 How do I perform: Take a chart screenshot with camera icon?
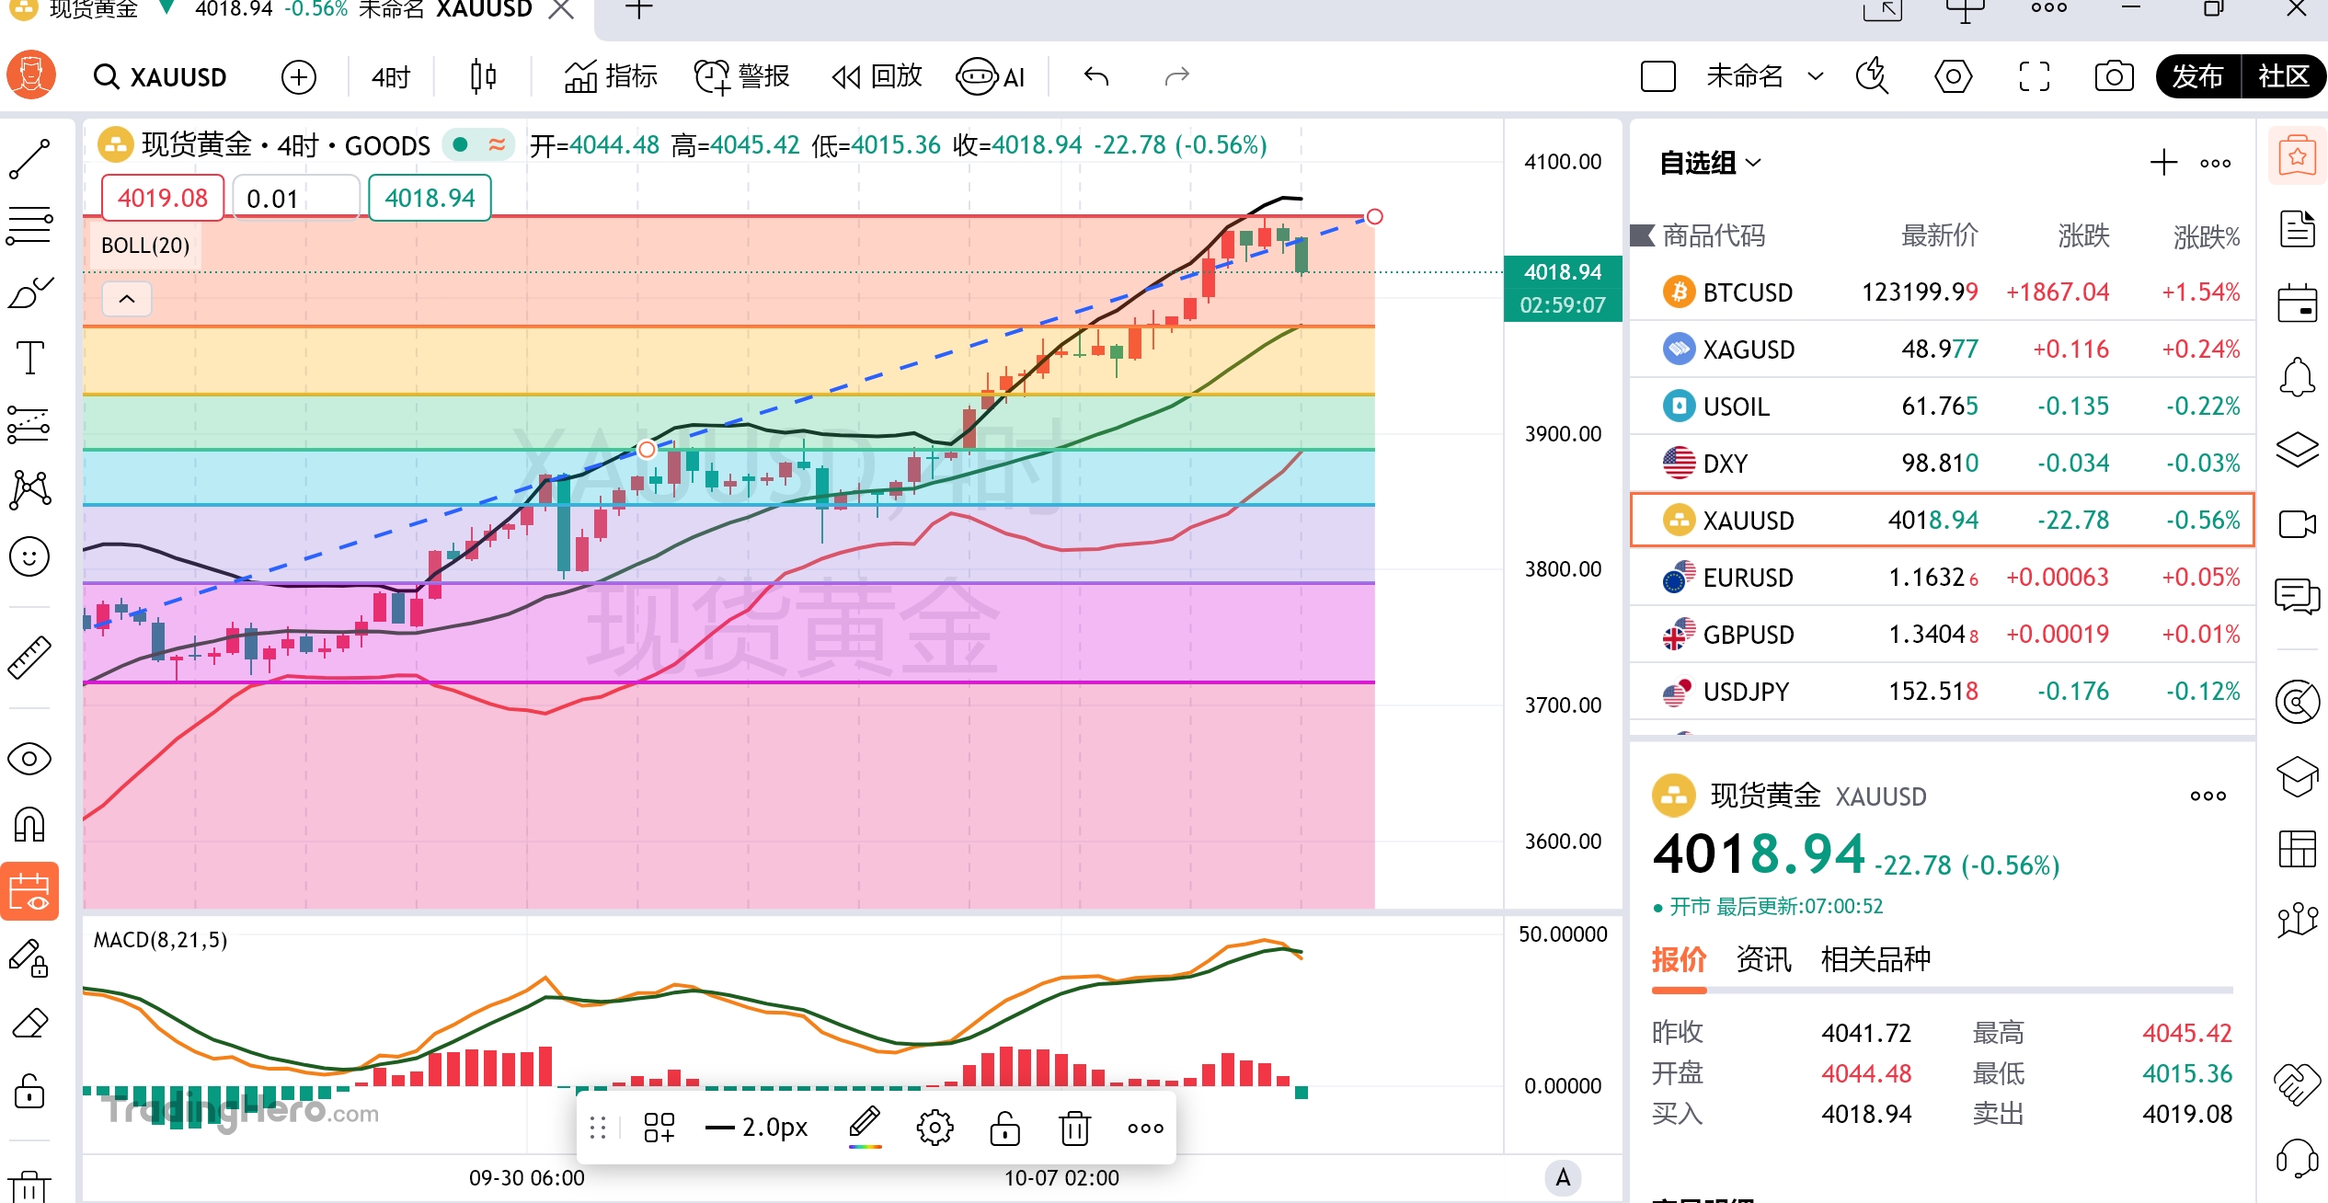(2113, 76)
